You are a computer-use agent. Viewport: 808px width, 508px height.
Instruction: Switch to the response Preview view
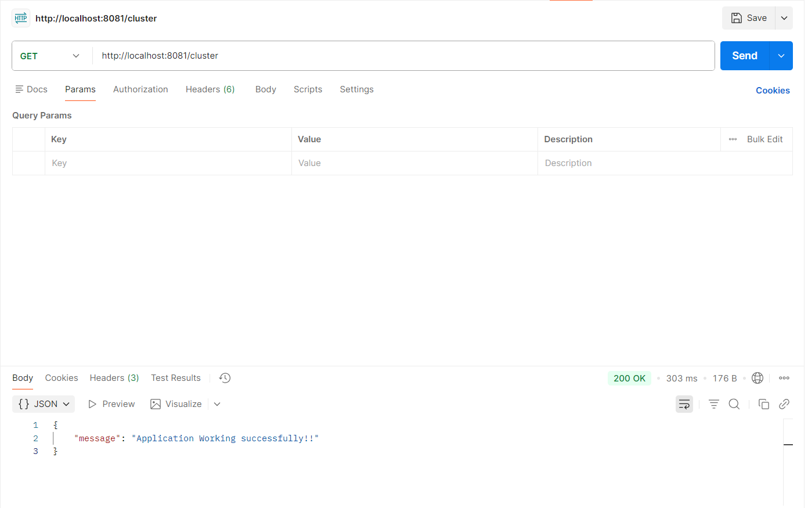pos(111,404)
